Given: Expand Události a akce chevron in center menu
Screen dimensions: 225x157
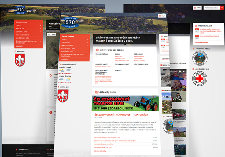Looking at the screenshot, I should tap(87, 45).
